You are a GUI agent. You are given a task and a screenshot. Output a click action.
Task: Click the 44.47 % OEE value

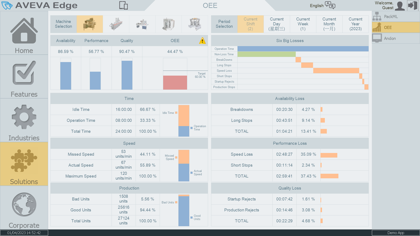175,52
